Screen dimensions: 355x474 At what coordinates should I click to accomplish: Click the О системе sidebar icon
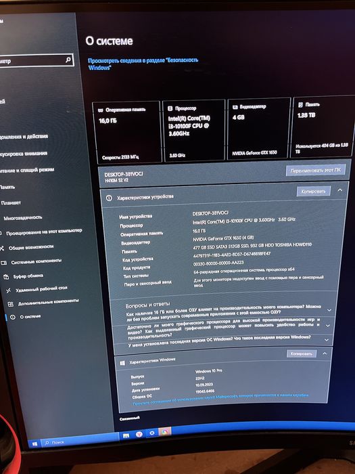13,317
